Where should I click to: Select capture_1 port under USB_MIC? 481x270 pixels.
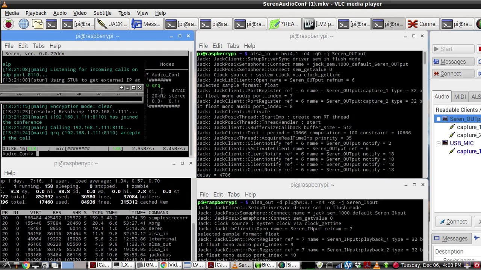coord(469,151)
